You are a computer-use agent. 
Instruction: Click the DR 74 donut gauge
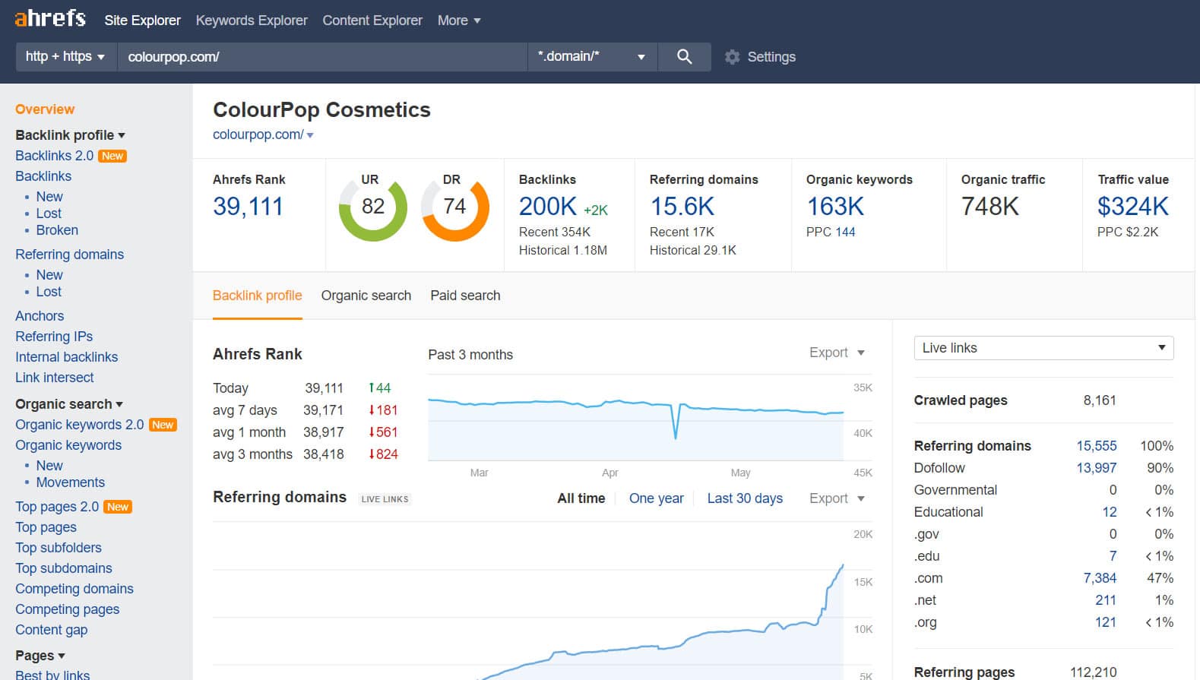[x=454, y=207]
